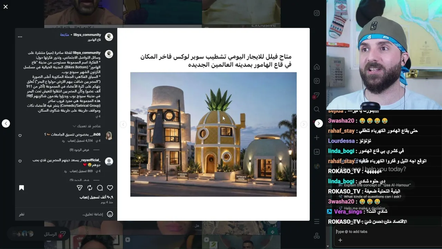
Task: Open the libya_community profile name
Action: tap(87, 35)
